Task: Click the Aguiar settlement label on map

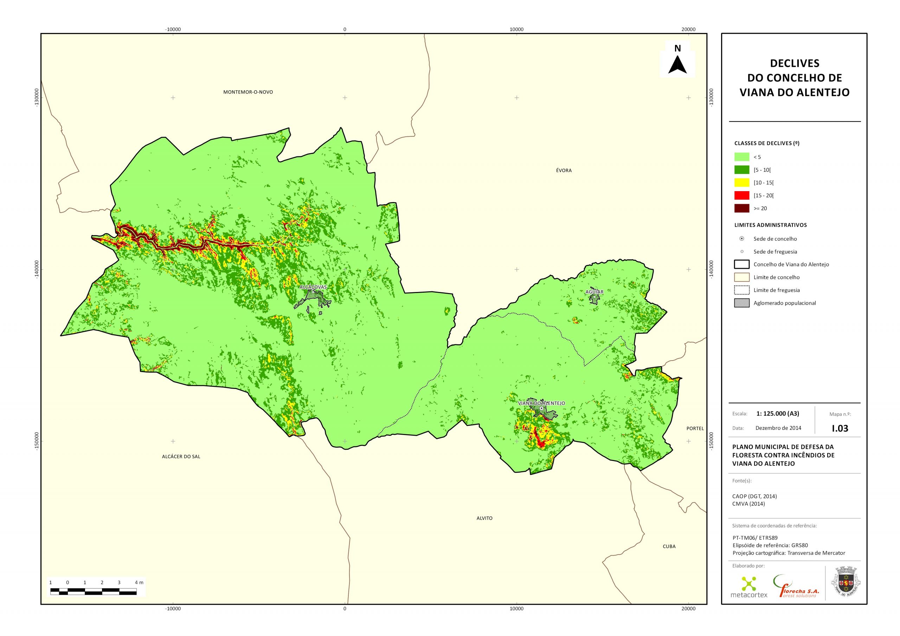Action: (594, 292)
